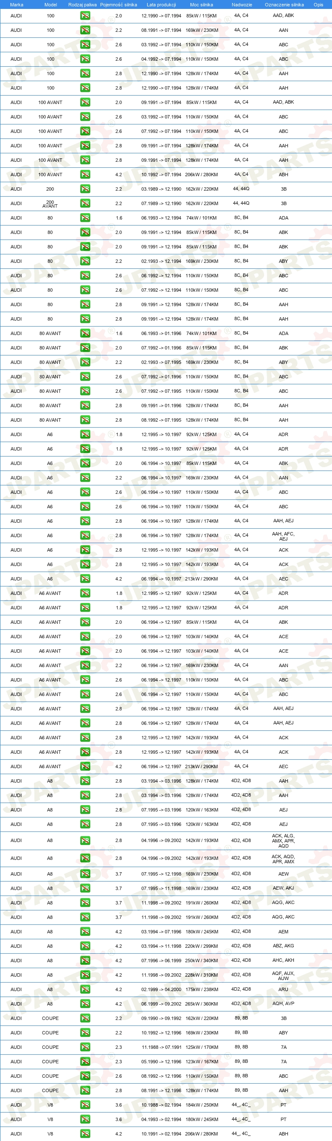Image resolution: width=332 pixels, height=1141 pixels.
Task: Click date range '10.1988 -> 02.1994'
Action: click(161, 1104)
